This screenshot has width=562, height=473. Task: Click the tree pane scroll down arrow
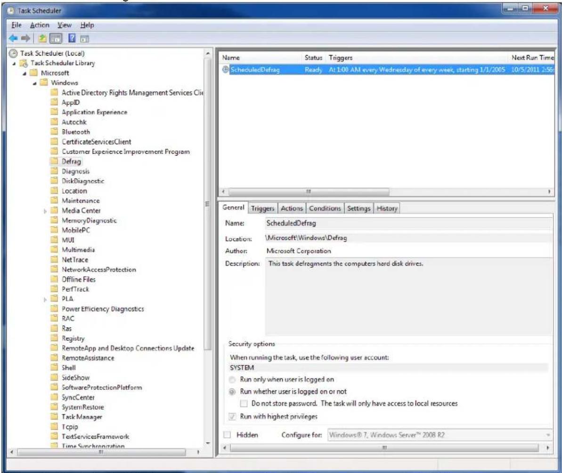click(208, 443)
